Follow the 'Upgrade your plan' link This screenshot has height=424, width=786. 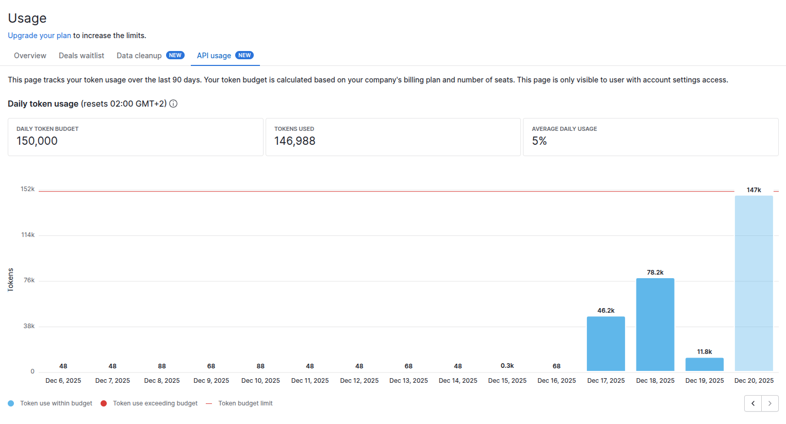point(39,36)
